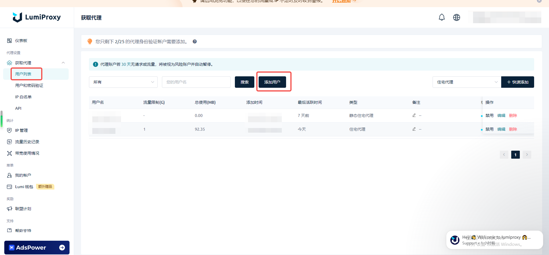Click the edit note pencil in second row
Viewport: 549px width, 255px height.
click(414, 129)
